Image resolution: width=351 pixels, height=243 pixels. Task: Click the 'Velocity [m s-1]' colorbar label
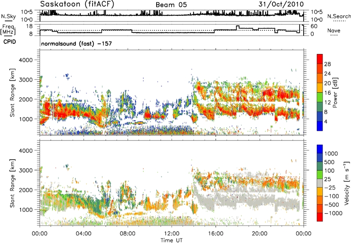pyautogui.click(x=347, y=183)
